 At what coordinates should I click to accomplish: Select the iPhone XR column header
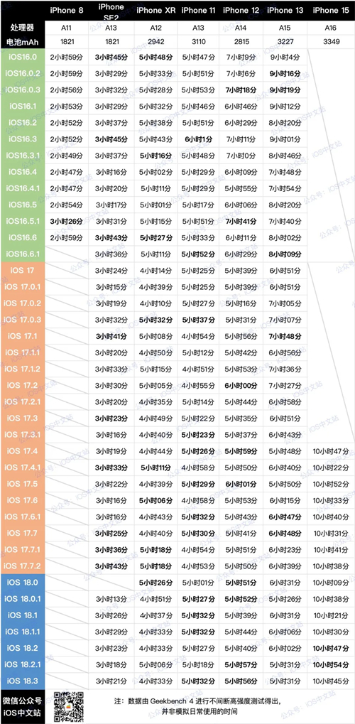156,10
